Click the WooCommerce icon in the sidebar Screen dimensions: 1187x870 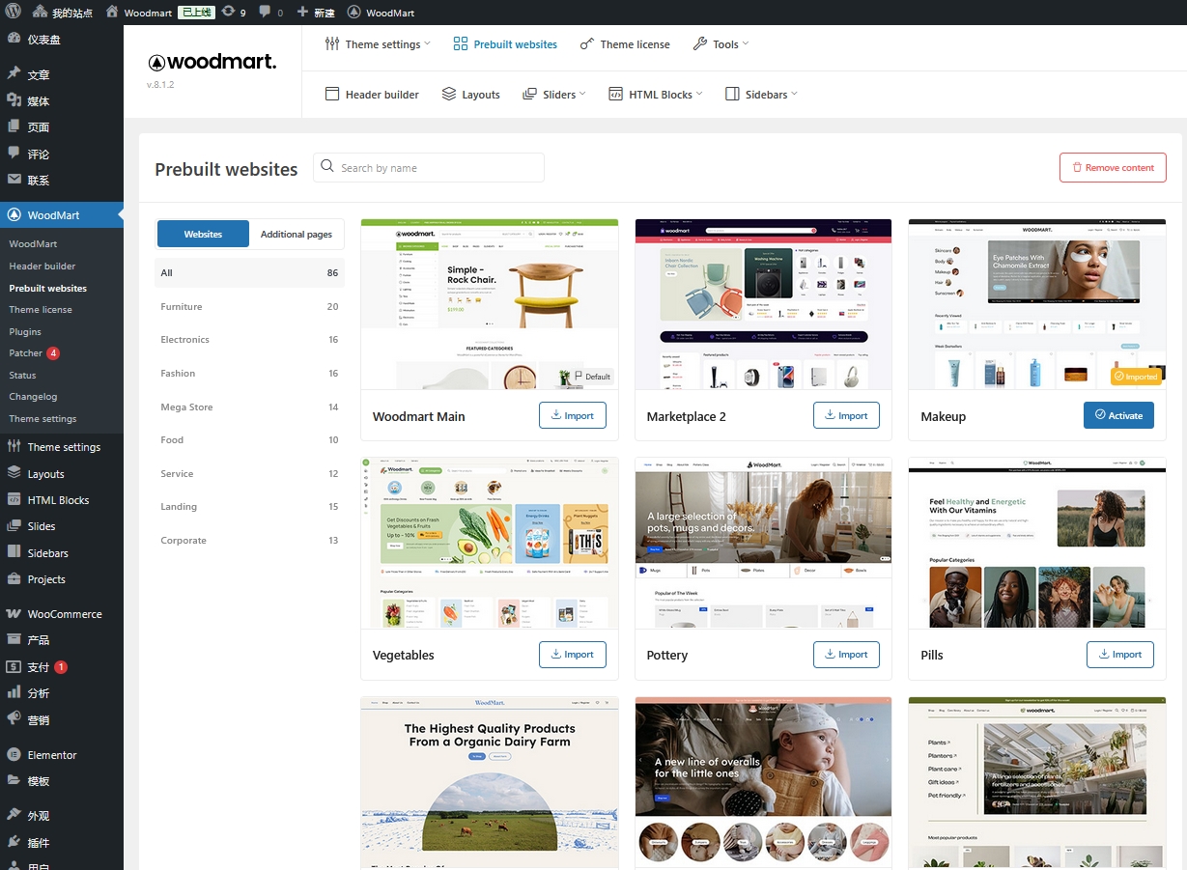tap(14, 614)
